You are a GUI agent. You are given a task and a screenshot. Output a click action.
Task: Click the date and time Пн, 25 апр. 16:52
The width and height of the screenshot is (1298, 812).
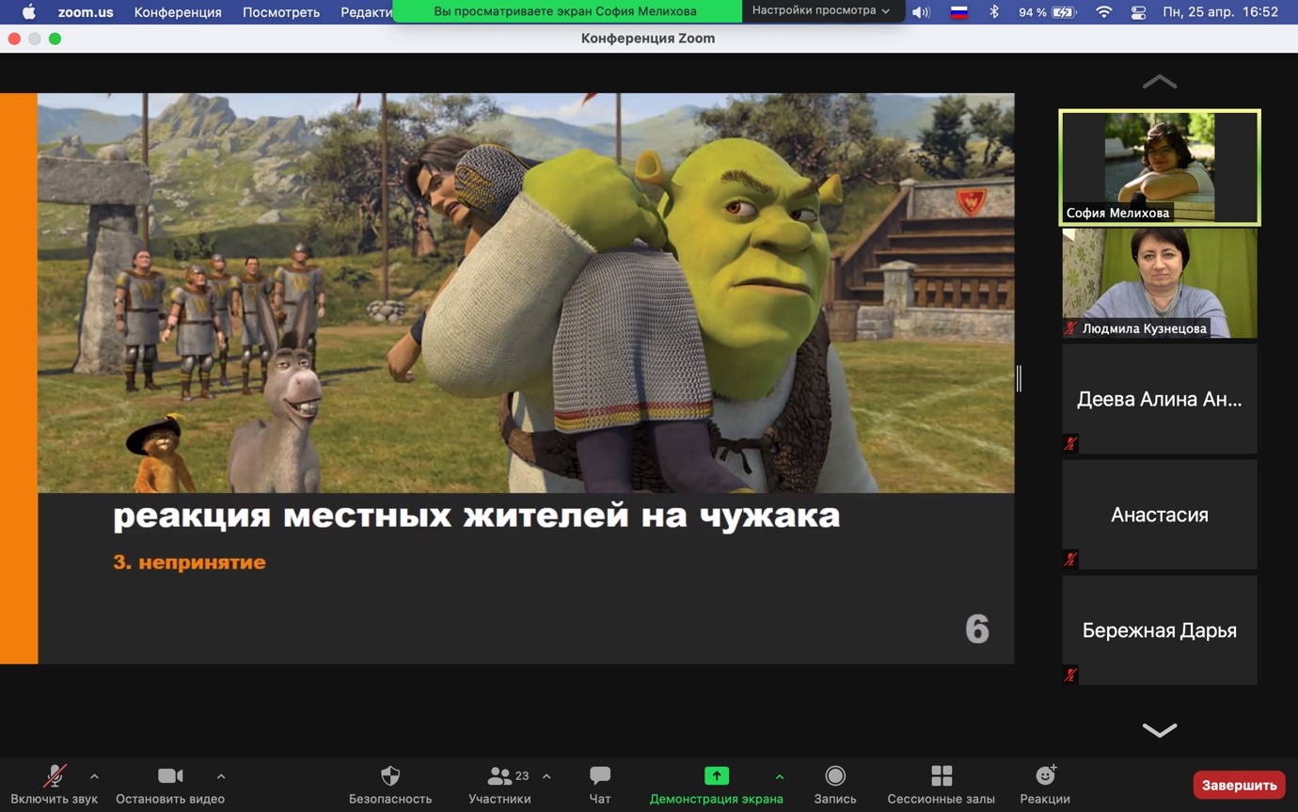(x=1221, y=12)
